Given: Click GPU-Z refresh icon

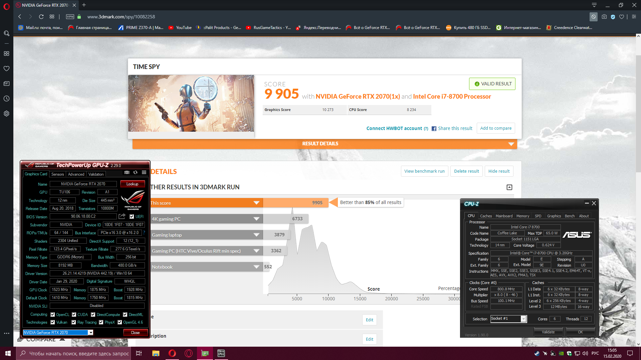Looking at the screenshot, I should (135, 172).
